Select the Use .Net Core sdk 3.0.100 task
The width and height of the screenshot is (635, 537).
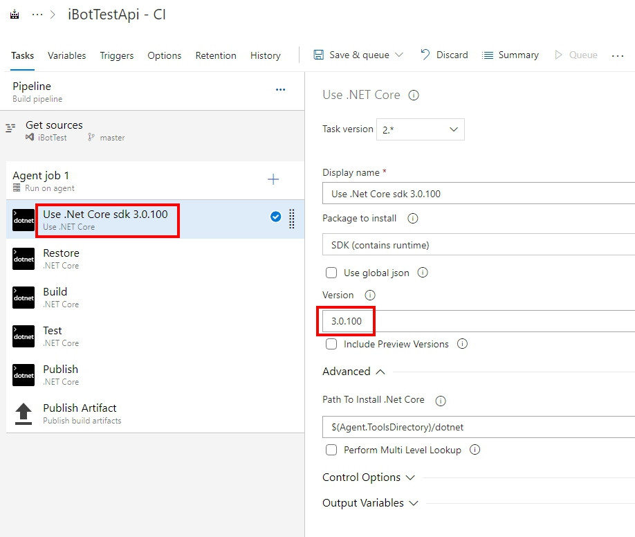(x=155, y=219)
